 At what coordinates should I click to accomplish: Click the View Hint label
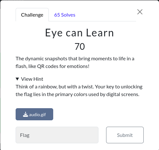(32, 79)
